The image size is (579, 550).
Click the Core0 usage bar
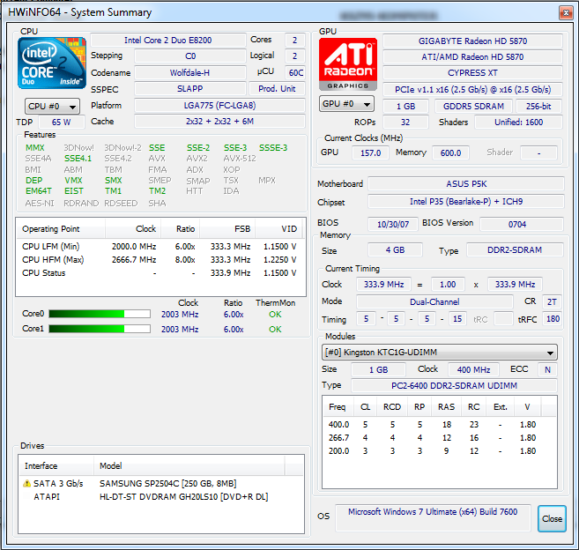(100, 314)
